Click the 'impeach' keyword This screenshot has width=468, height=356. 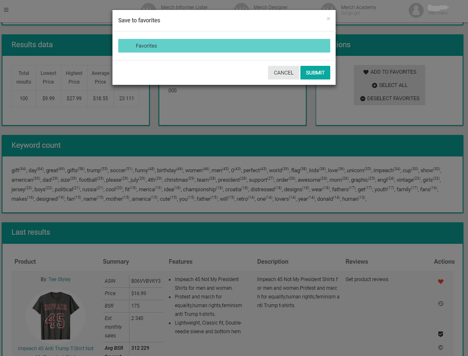[x=383, y=171]
